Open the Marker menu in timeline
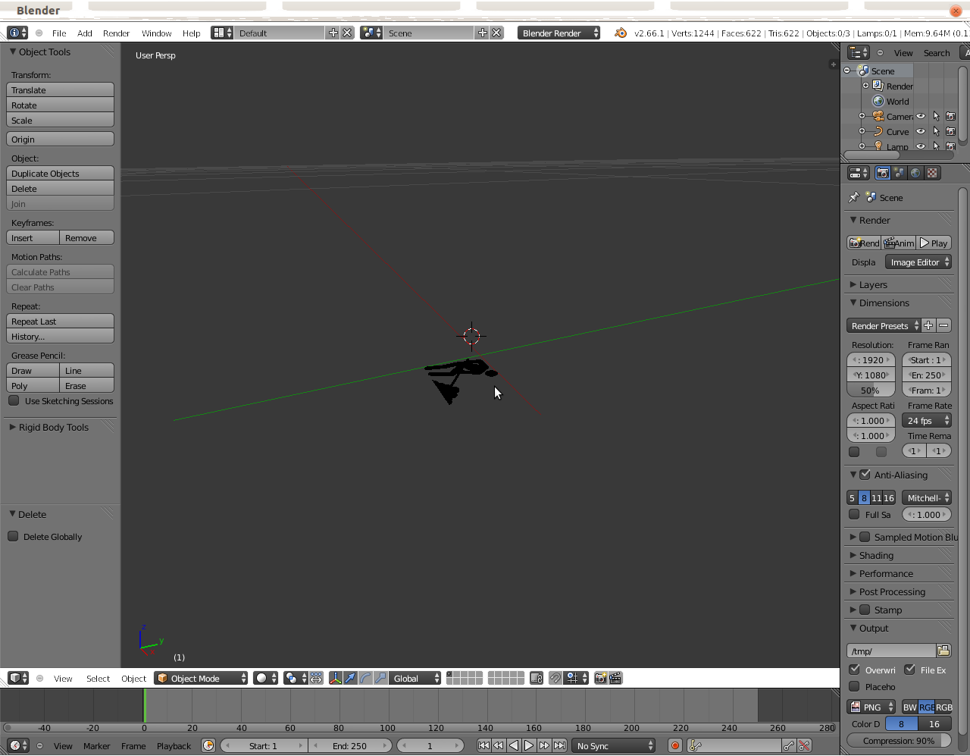 (x=96, y=746)
